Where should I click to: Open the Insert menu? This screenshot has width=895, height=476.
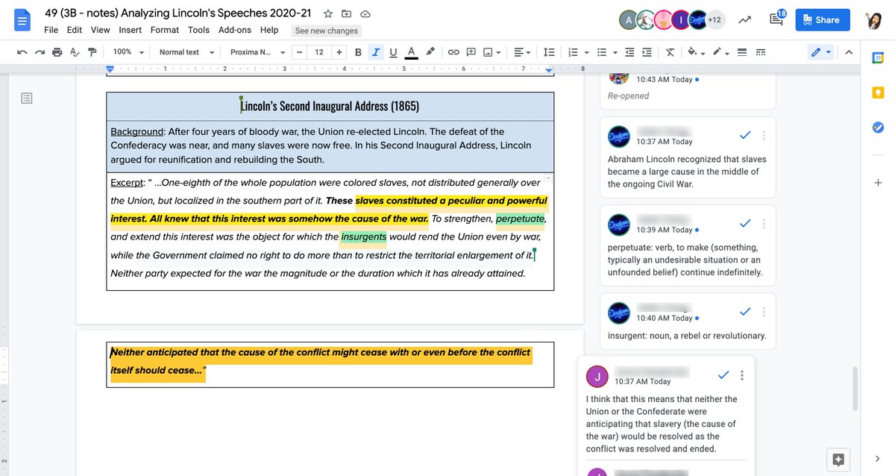point(131,30)
